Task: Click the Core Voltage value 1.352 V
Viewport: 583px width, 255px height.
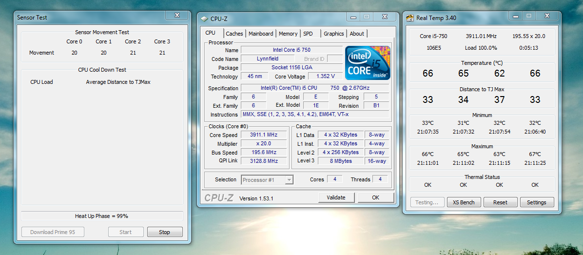Action: tap(325, 76)
